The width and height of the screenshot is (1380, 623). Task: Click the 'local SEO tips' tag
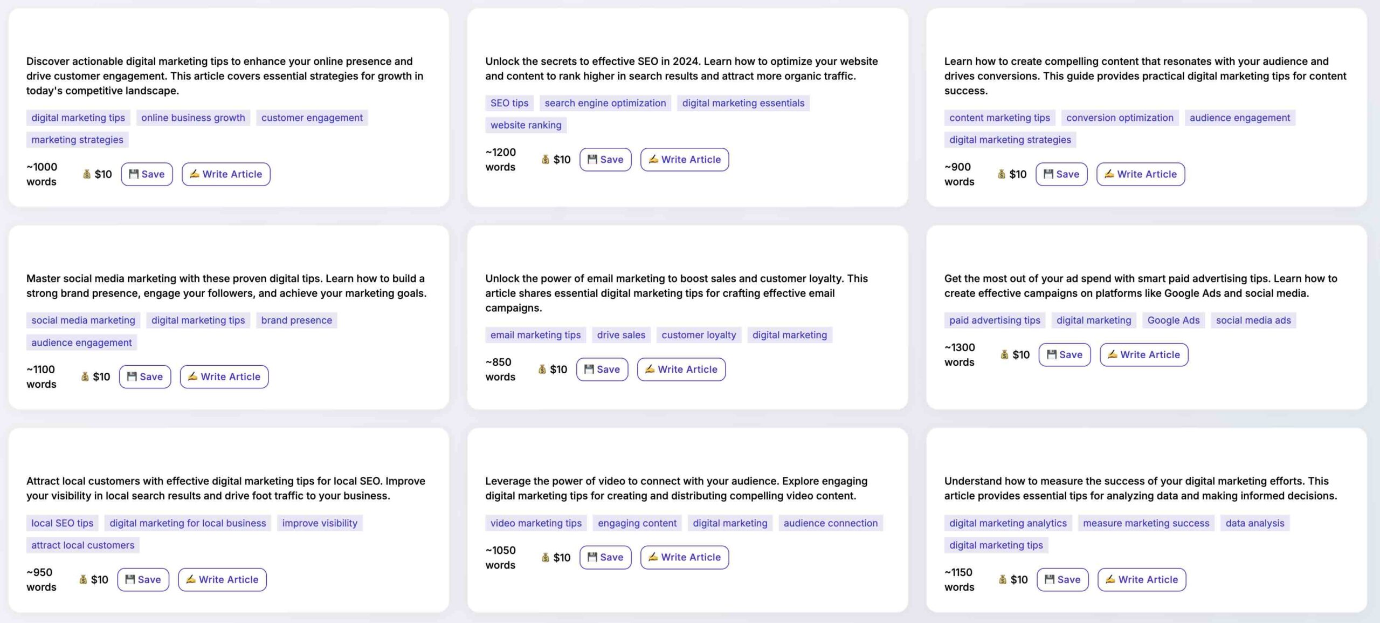click(x=62, y=523)
